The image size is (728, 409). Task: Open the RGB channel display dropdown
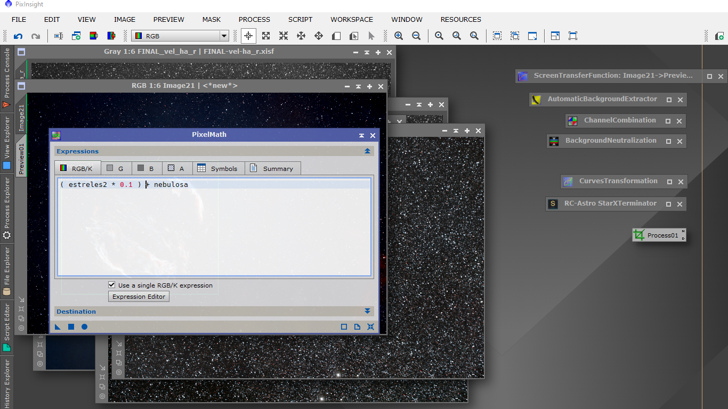click(180, 36)
